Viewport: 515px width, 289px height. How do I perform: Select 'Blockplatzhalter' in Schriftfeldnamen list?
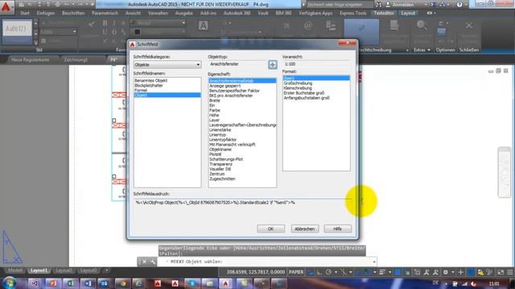pos(149,86)
